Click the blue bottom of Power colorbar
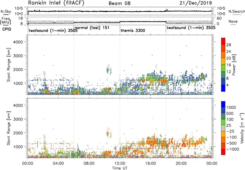 pos(223,88)
